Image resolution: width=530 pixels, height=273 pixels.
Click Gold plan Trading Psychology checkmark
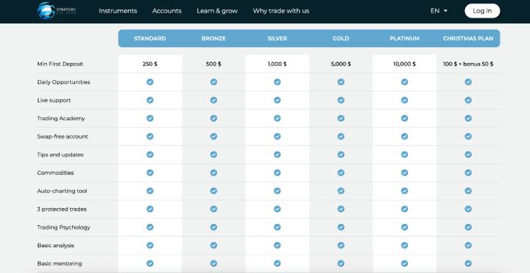(341, 227)
